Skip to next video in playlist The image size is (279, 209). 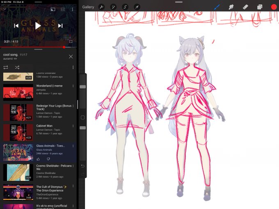(x=60, y=26)
